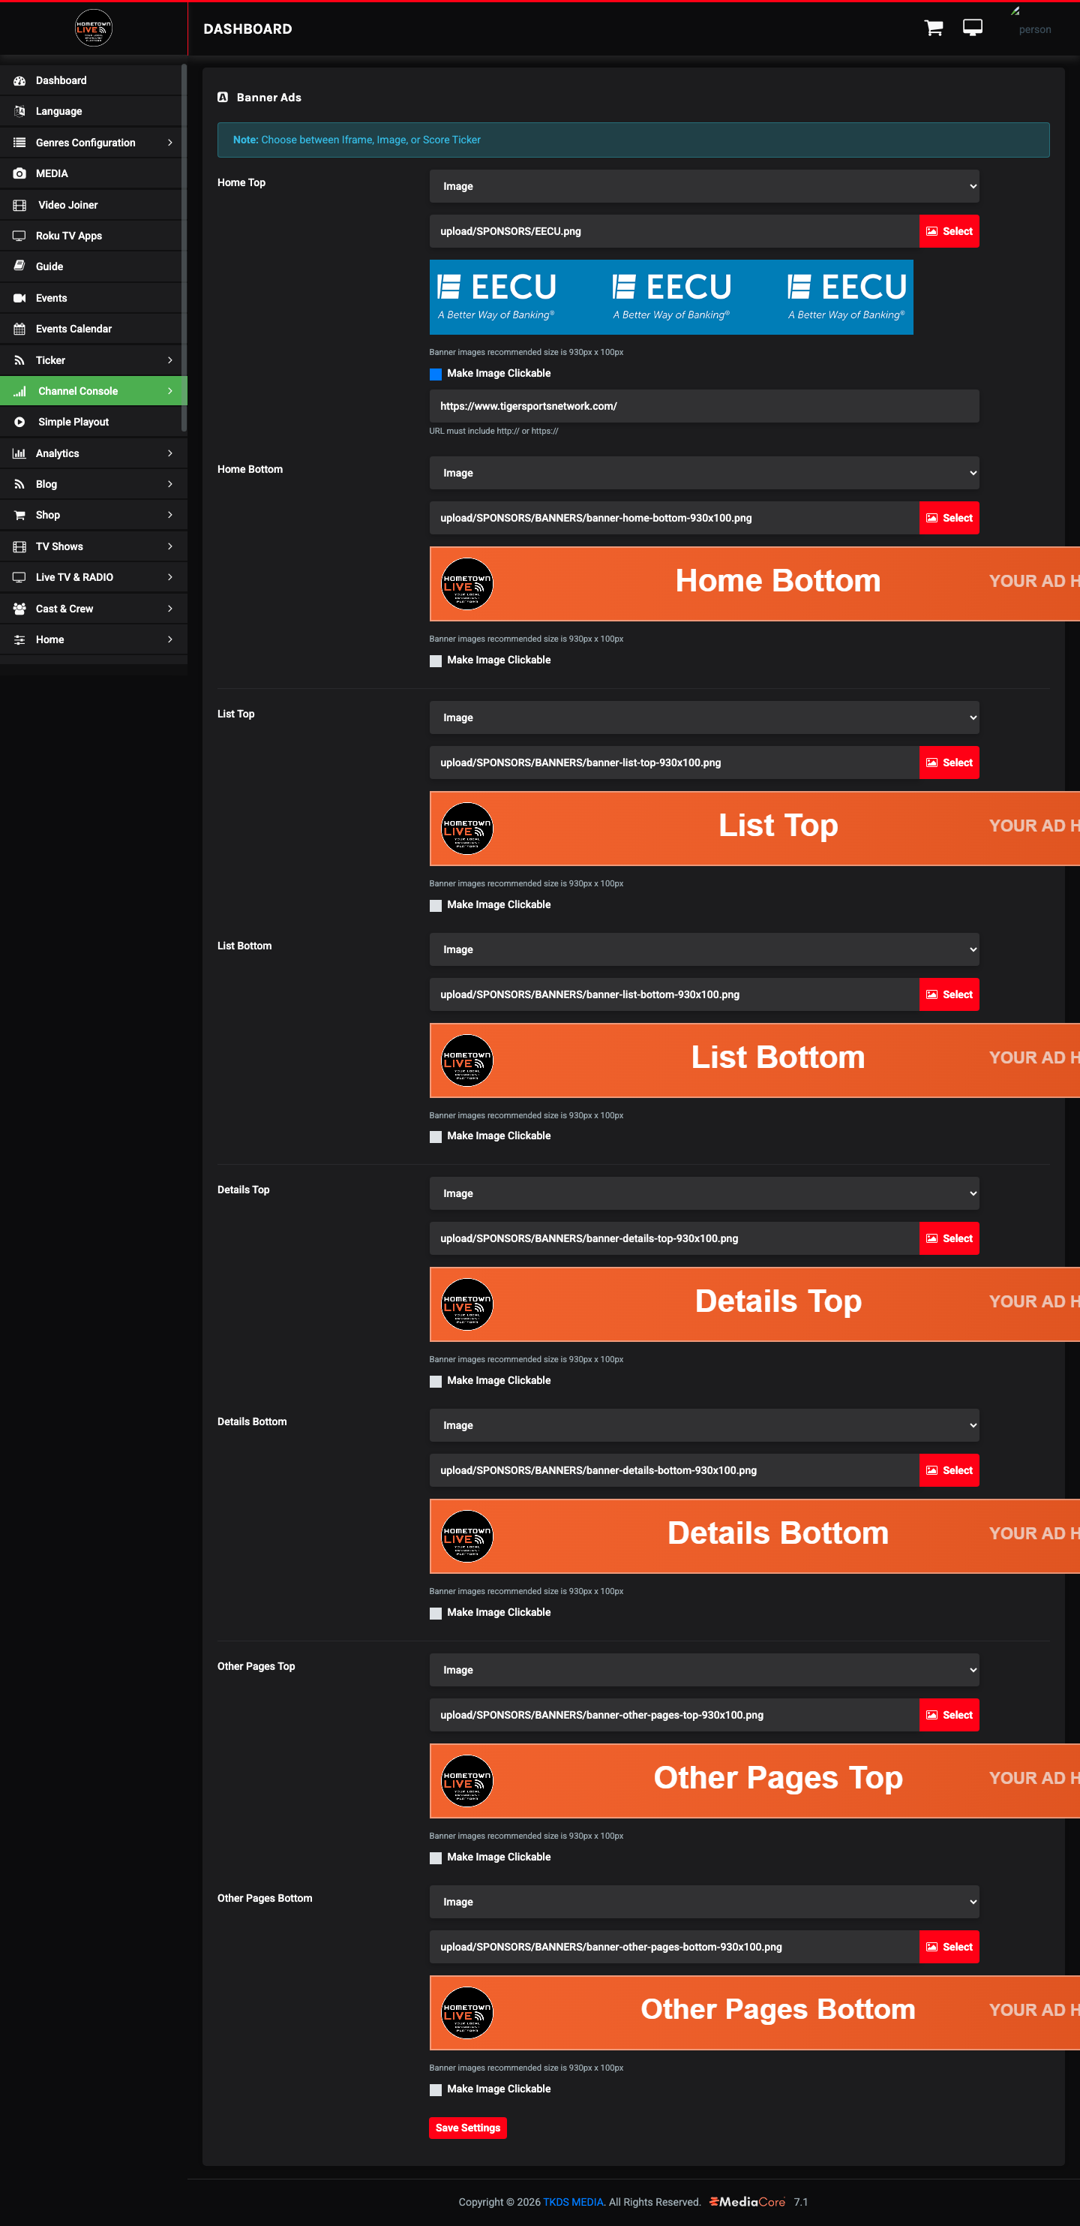
Task: Open the Events Calendar menu item
Action: pos(91,329)
